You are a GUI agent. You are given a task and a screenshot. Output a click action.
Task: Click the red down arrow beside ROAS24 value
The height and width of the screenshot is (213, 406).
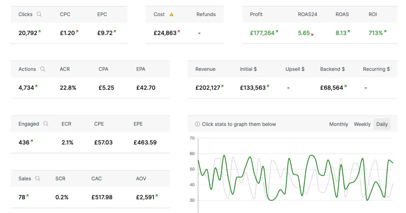[x=312, y=34]
